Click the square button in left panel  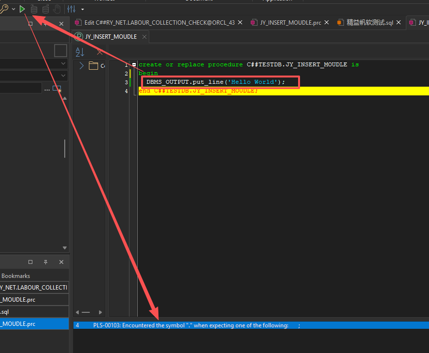pyautogui.click(x=60, y=50)
